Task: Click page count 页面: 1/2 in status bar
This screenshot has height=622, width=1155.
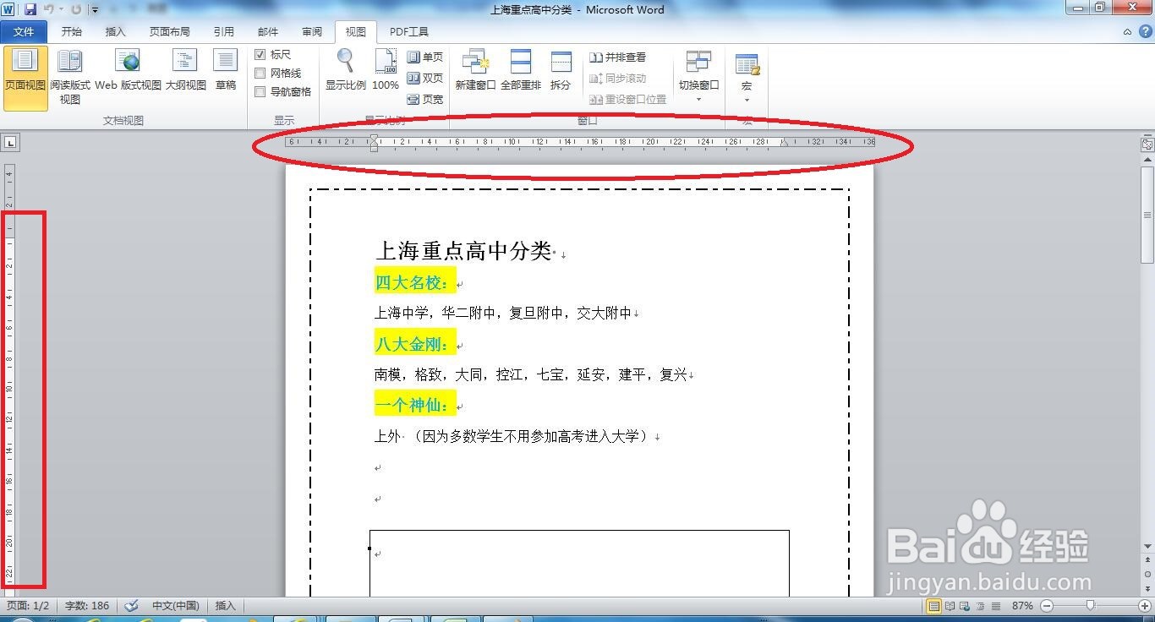Action: click(29, 605)
